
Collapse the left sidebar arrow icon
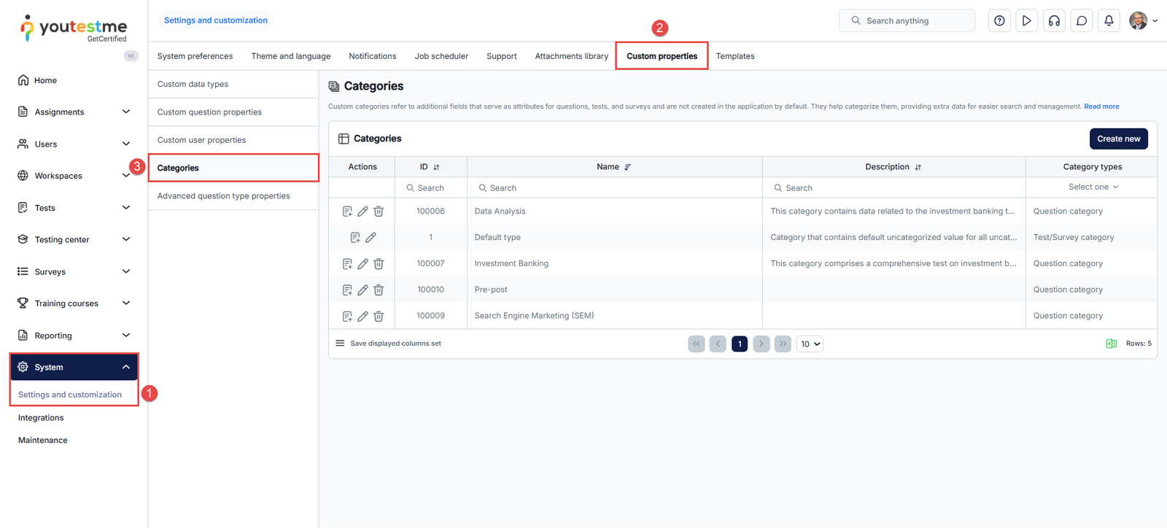click(131, 56)
